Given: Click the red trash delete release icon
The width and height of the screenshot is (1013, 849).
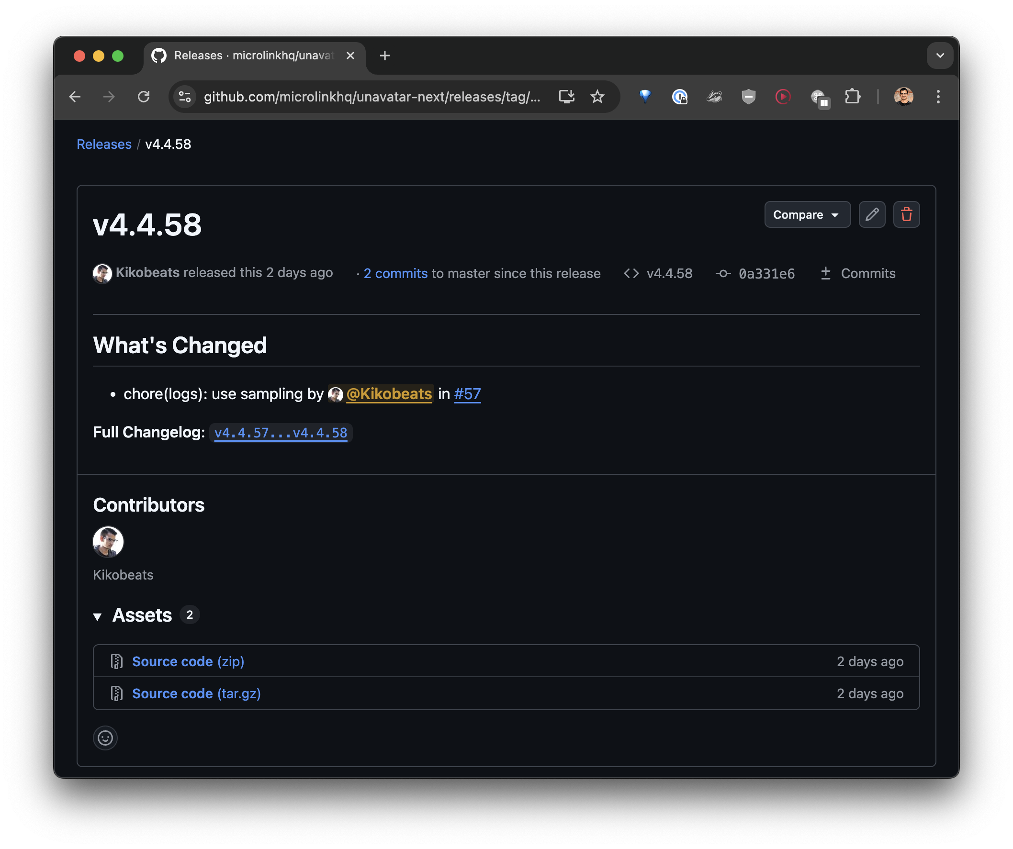Looking at the screenshot, I should point(906,214).
